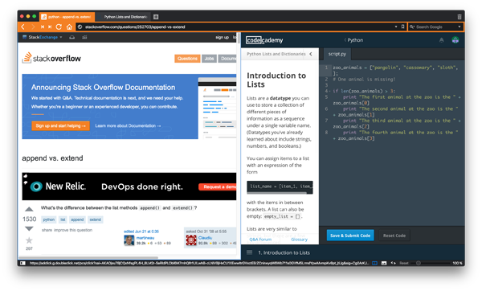
Task: Click Claudiu's user avatar
Action: tap(191, 240)
